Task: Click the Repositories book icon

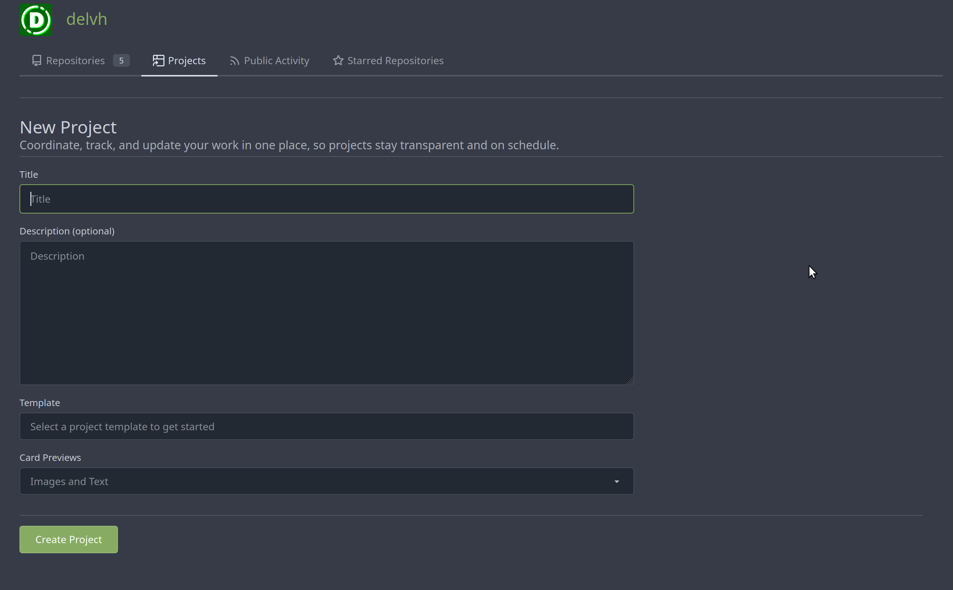Action: [x=37, y=61]
